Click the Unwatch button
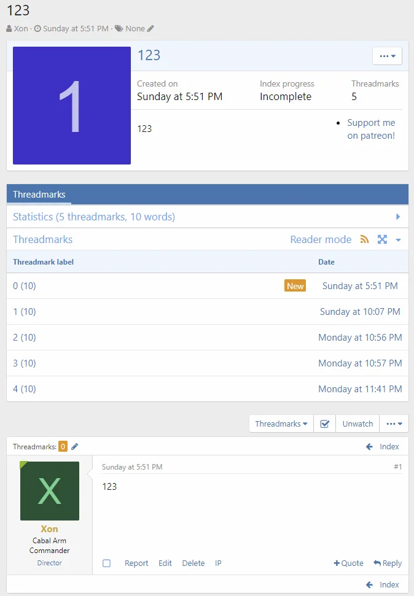414x596 pixels. click(x=357, y=424)
